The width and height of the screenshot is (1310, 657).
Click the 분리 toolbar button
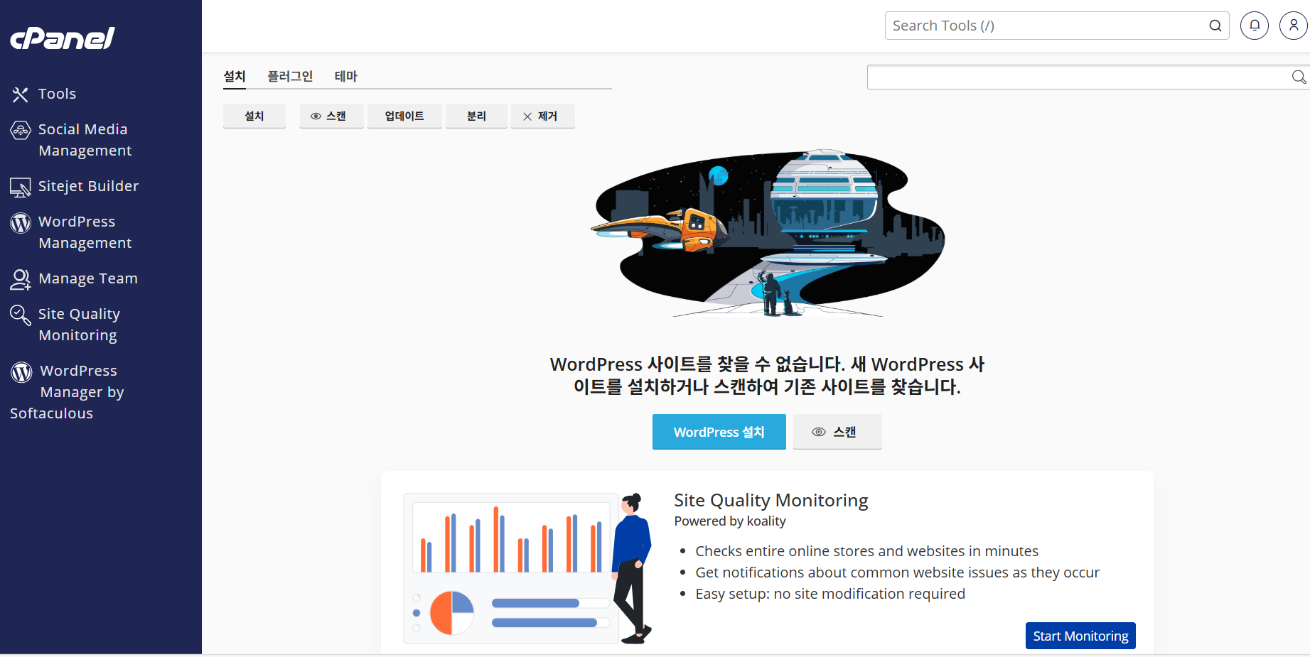click(x=476, y=116)
